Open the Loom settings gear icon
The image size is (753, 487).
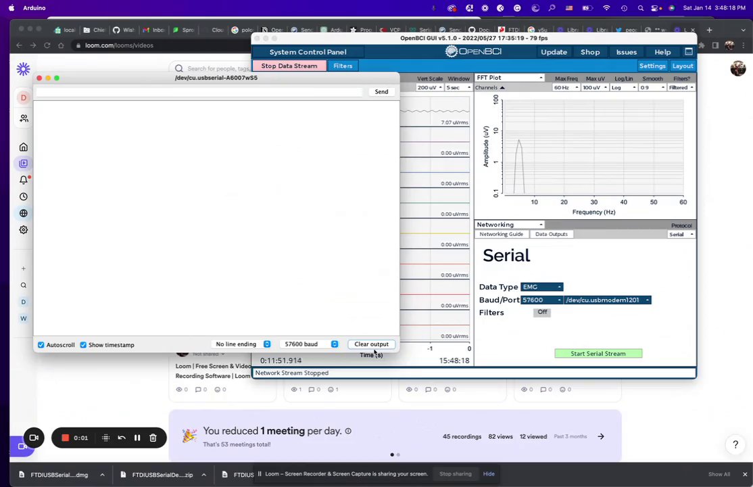click(24, 230)
